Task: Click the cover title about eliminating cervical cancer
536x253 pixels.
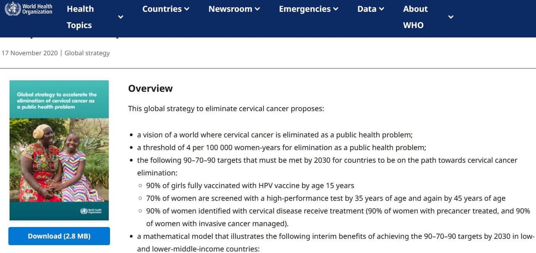Action: tap(57, 101)
